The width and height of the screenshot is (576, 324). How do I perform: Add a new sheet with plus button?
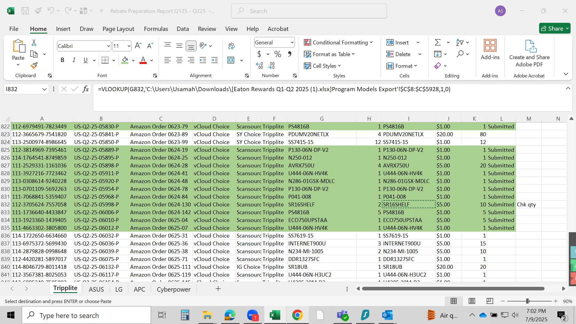pos(218,289)
